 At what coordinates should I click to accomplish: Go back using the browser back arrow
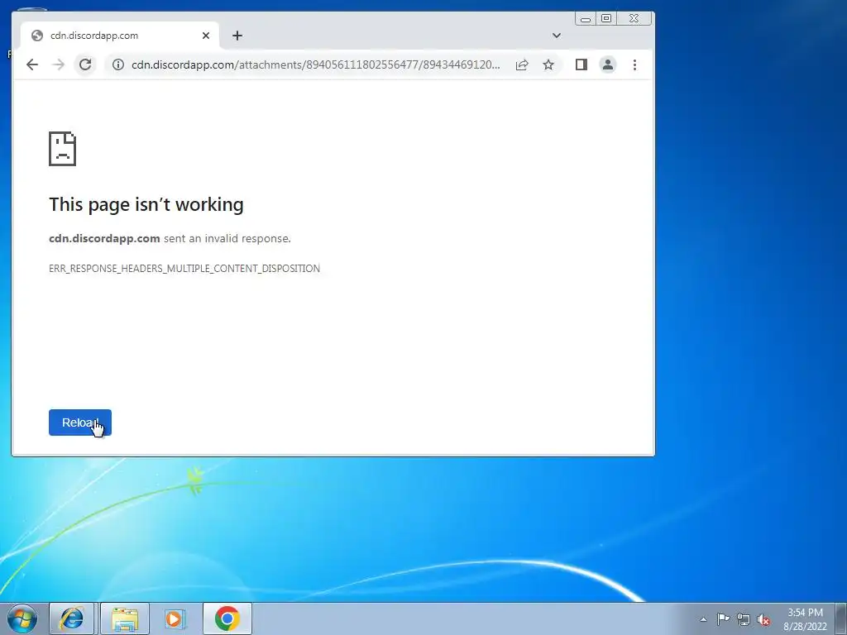pyautogui.click(x=32, y=64)
